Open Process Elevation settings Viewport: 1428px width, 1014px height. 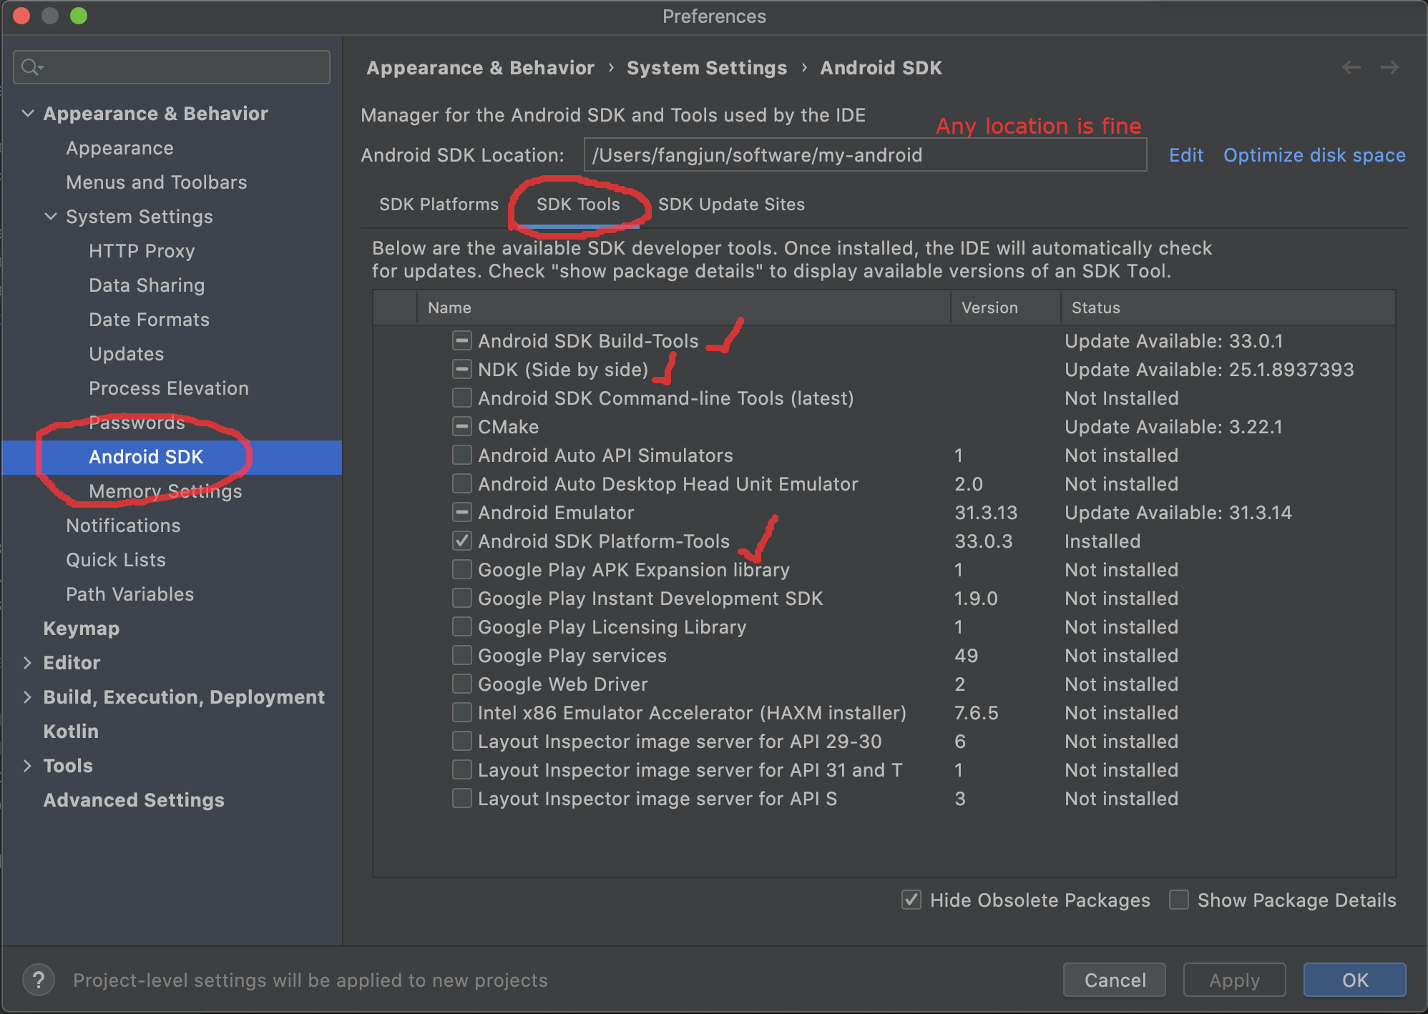coord(169,388)
